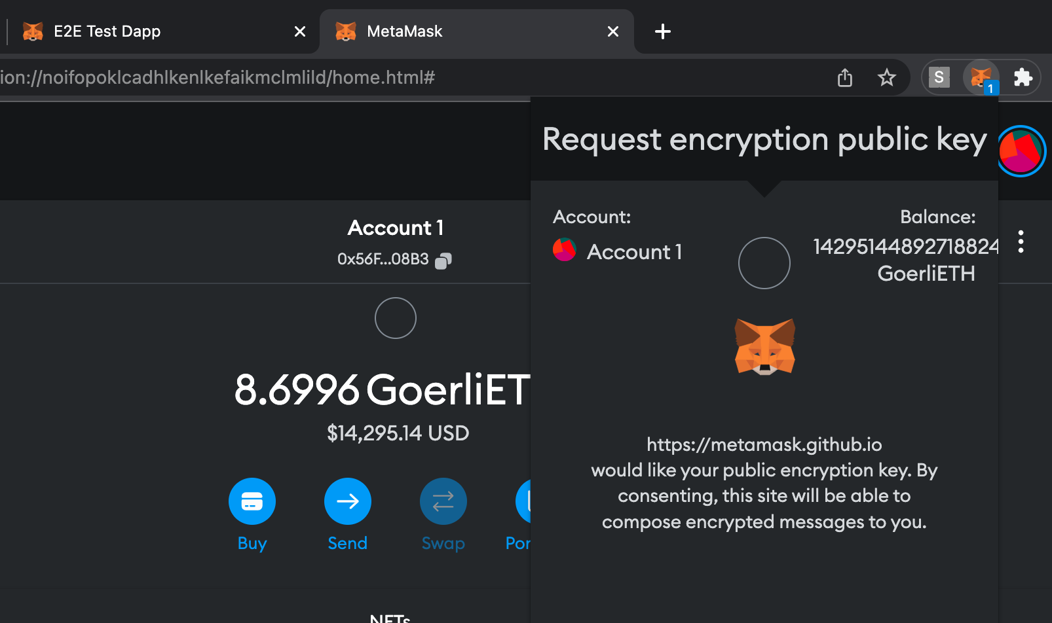Open the MetaMask extension icon with badge
Image resolution: width=1052 pixels, height=623 pixels.
click(x=981, y=77)
